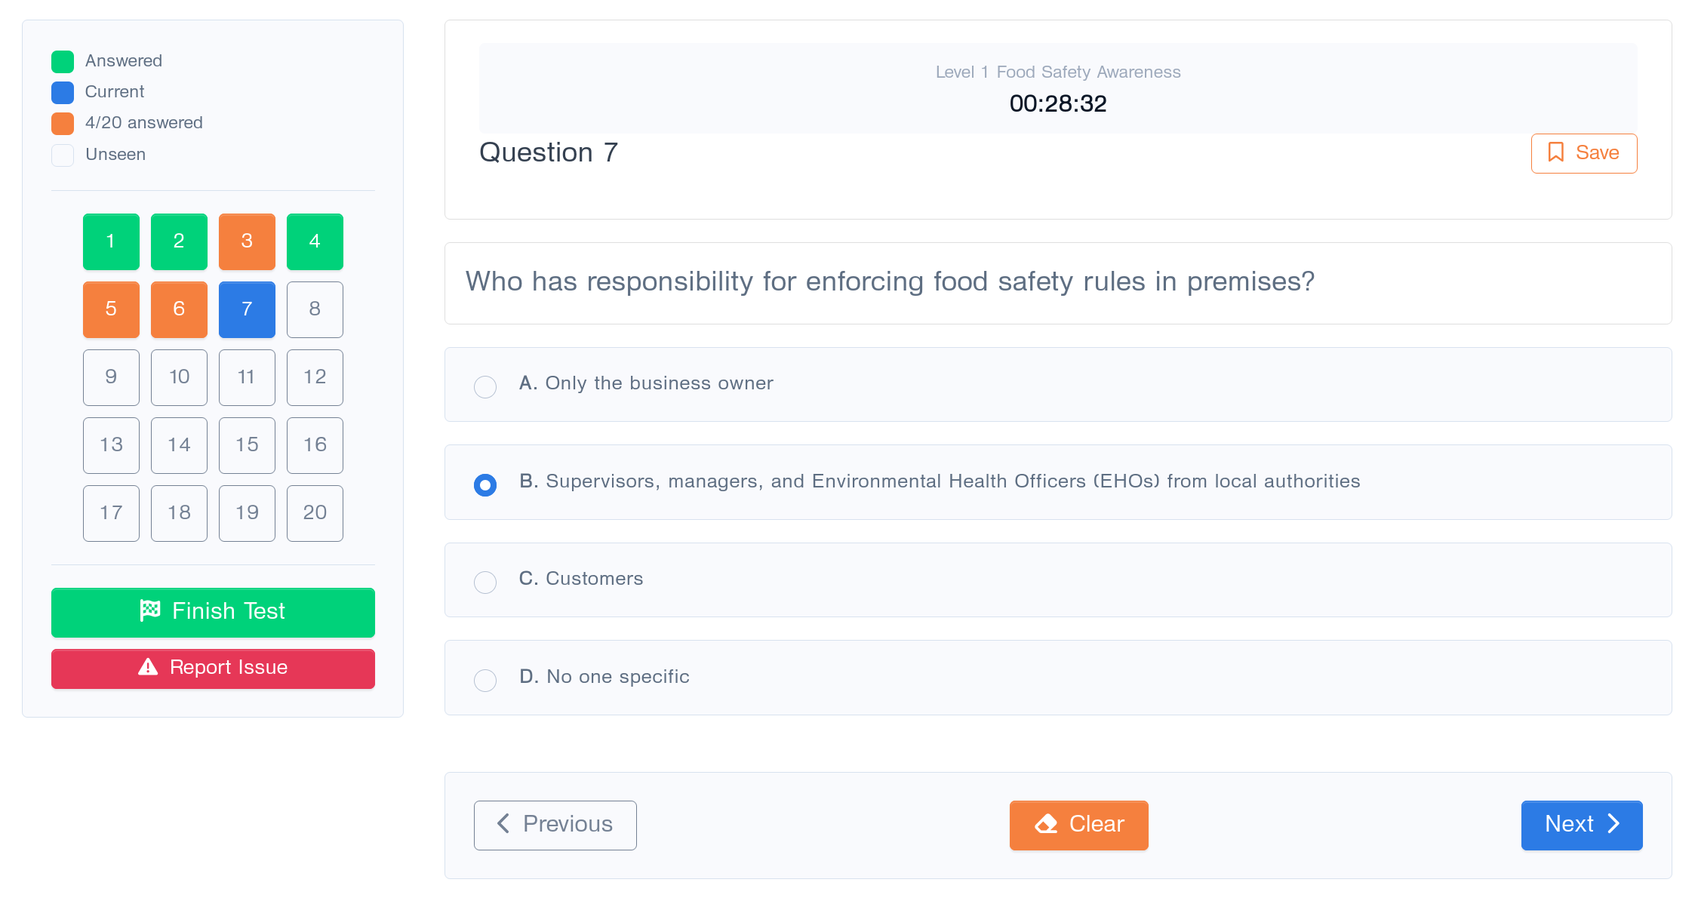Click the warning icon on Report Issue
This screenshot has height=904, width=1698.
coord(146,667)
